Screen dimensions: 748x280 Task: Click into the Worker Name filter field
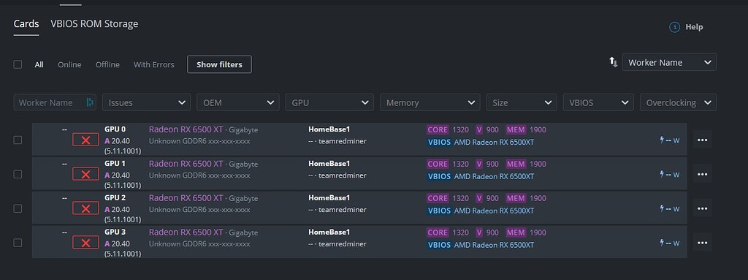(55, 102)
